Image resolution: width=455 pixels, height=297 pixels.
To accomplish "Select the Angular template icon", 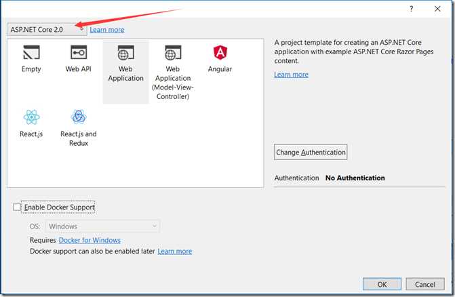I will (220, 52).
